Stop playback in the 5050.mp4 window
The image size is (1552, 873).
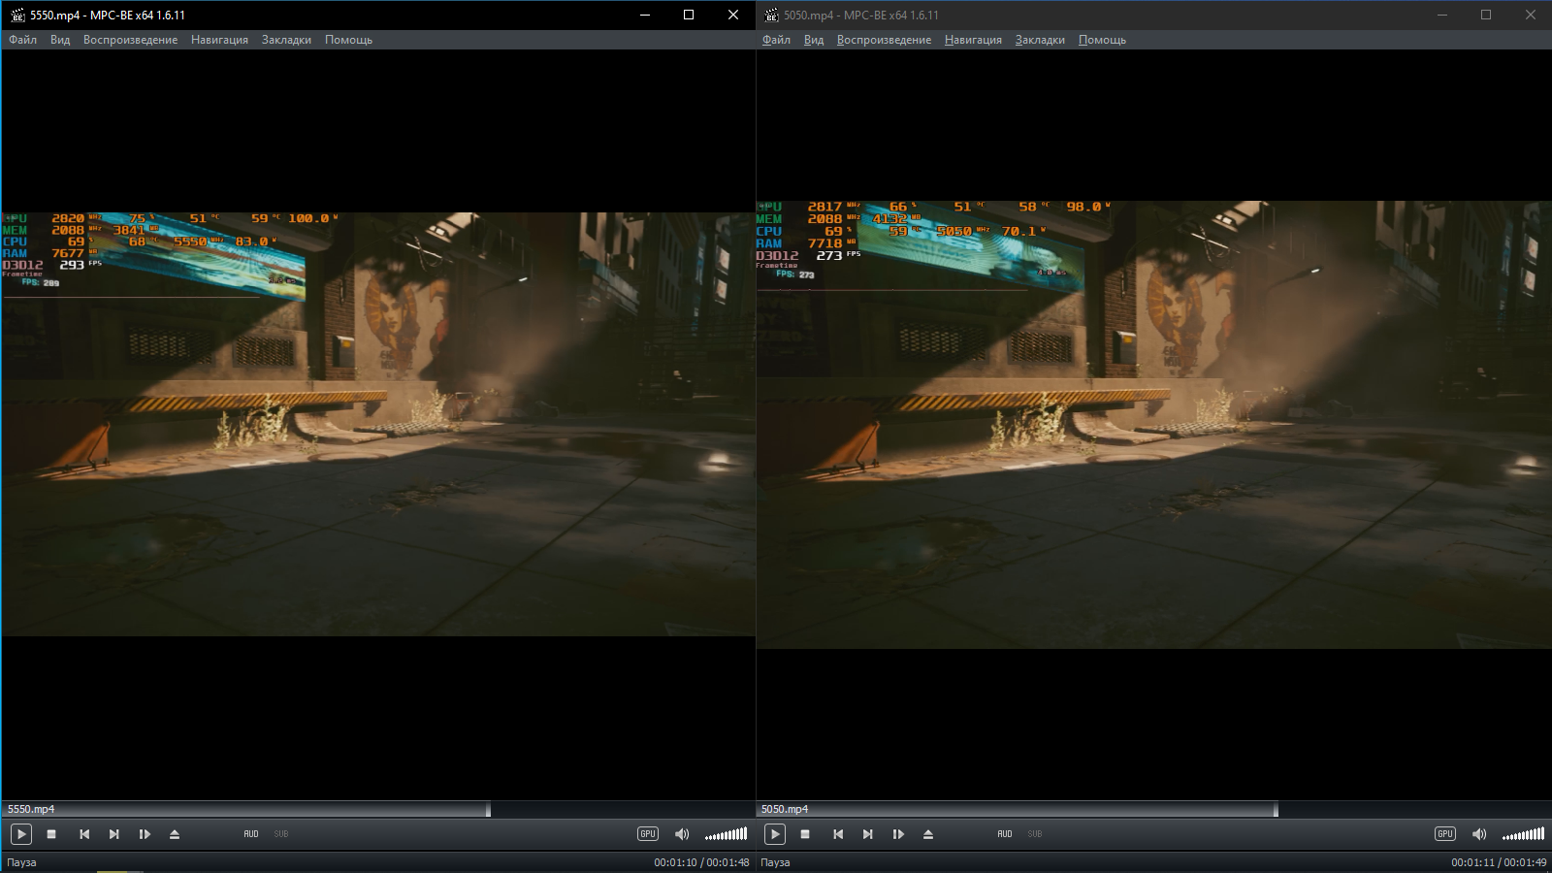pyautogui.click(x=805, y=834)
